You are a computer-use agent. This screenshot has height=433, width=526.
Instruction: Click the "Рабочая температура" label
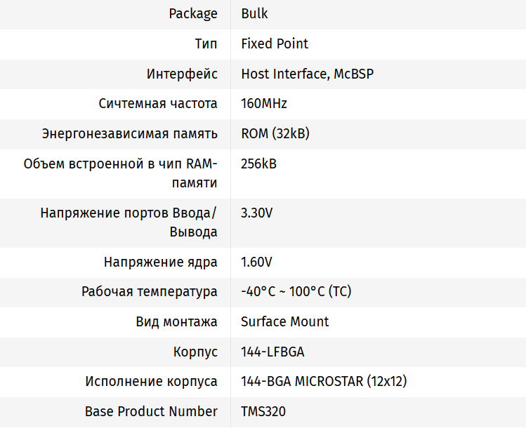(150, 292)
